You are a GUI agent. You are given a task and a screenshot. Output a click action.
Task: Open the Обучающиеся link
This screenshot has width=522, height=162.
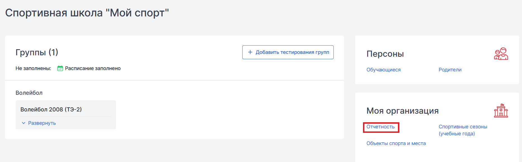click(383, 70)
